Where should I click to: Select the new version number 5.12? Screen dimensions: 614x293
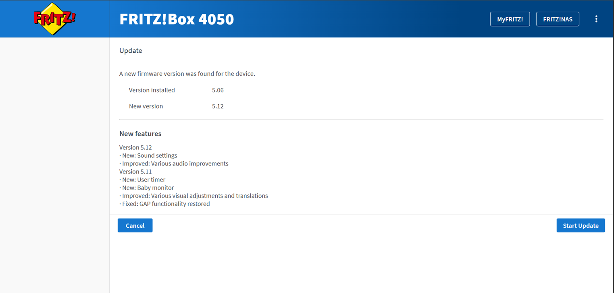click(218, 106)
